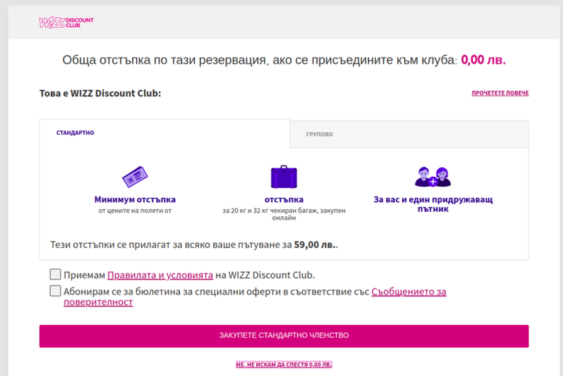The image size is (563, 376).
Task: Click the 20 кг и 32 кг baggage description
Action: 284,214
